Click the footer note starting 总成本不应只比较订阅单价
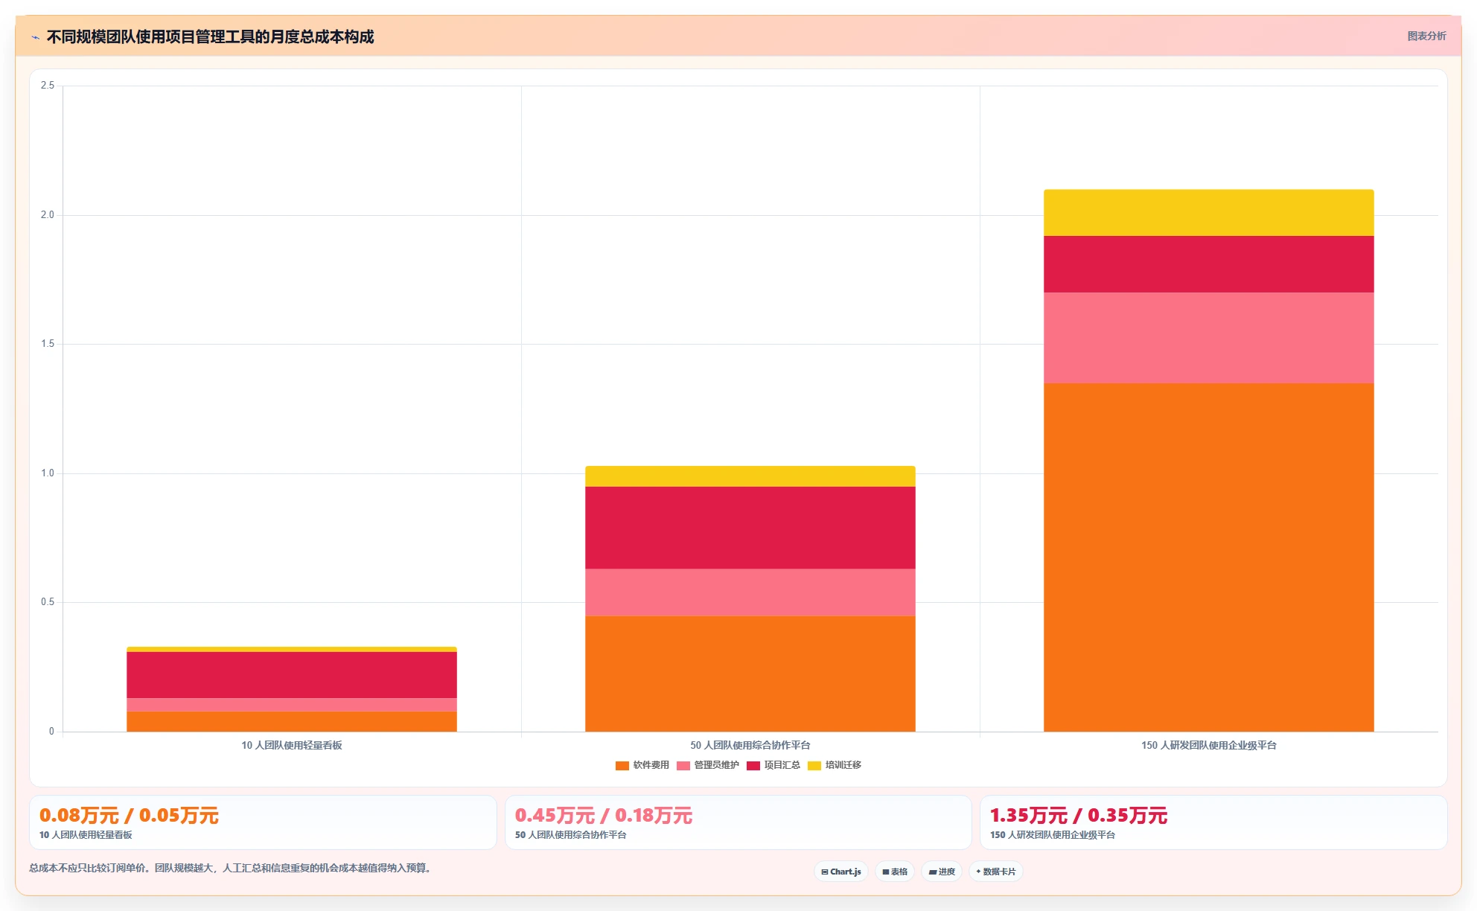Viewport: 1477px width, 911px height. (231, 868)
